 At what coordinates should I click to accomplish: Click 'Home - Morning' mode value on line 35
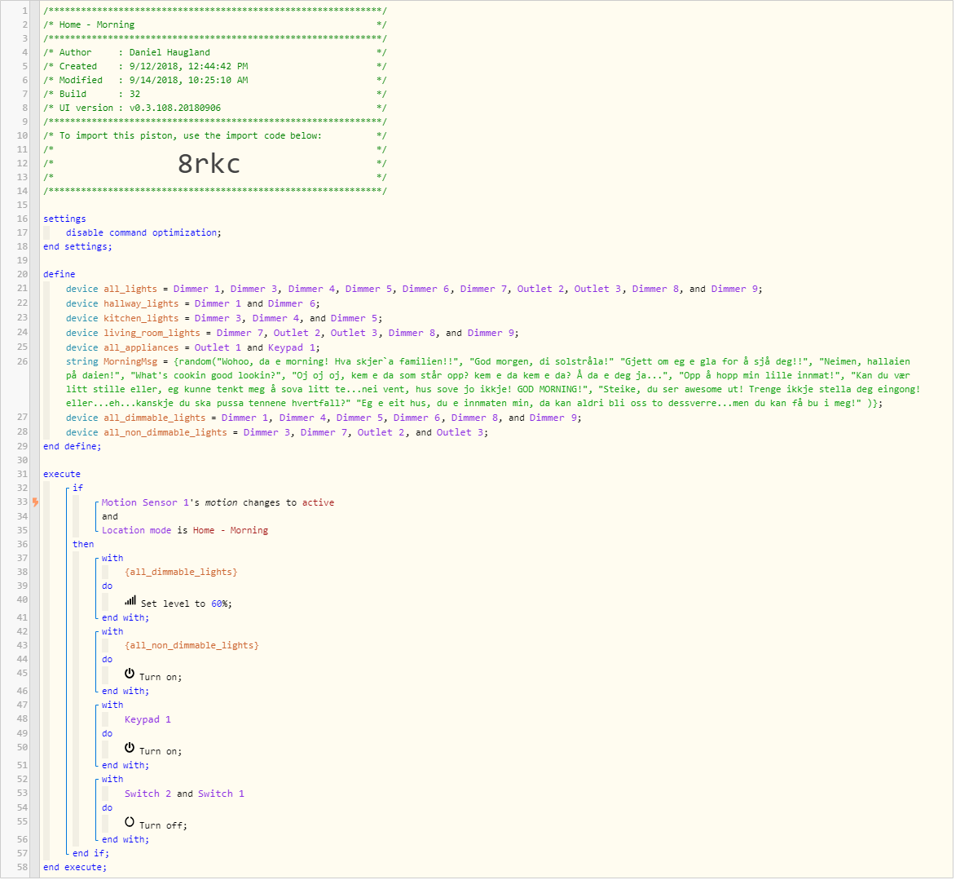[230, 531]
